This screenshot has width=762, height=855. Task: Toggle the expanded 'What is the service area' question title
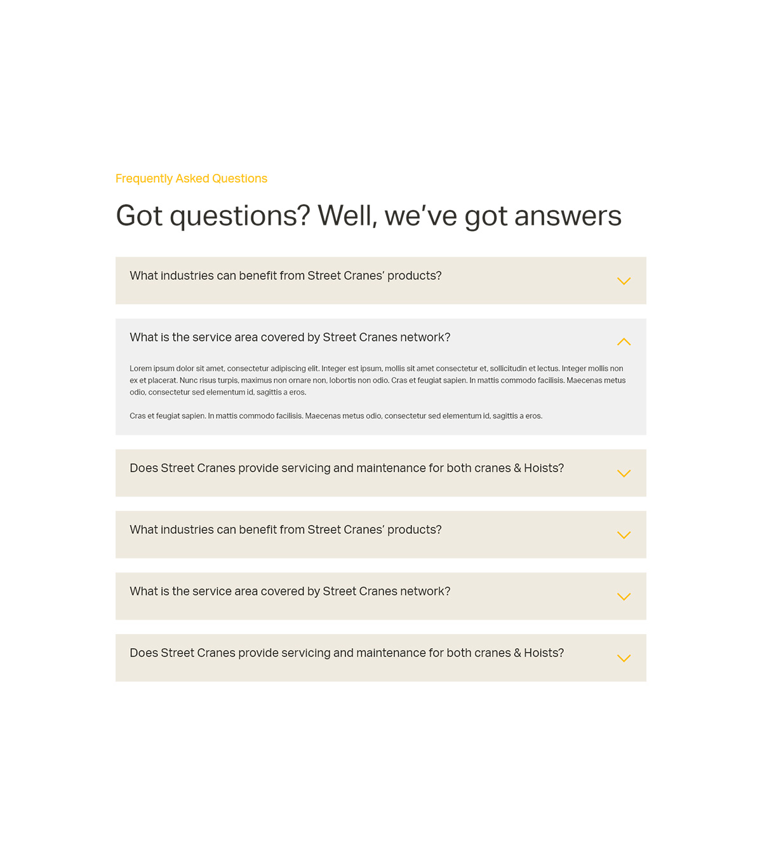click(290, 337)
